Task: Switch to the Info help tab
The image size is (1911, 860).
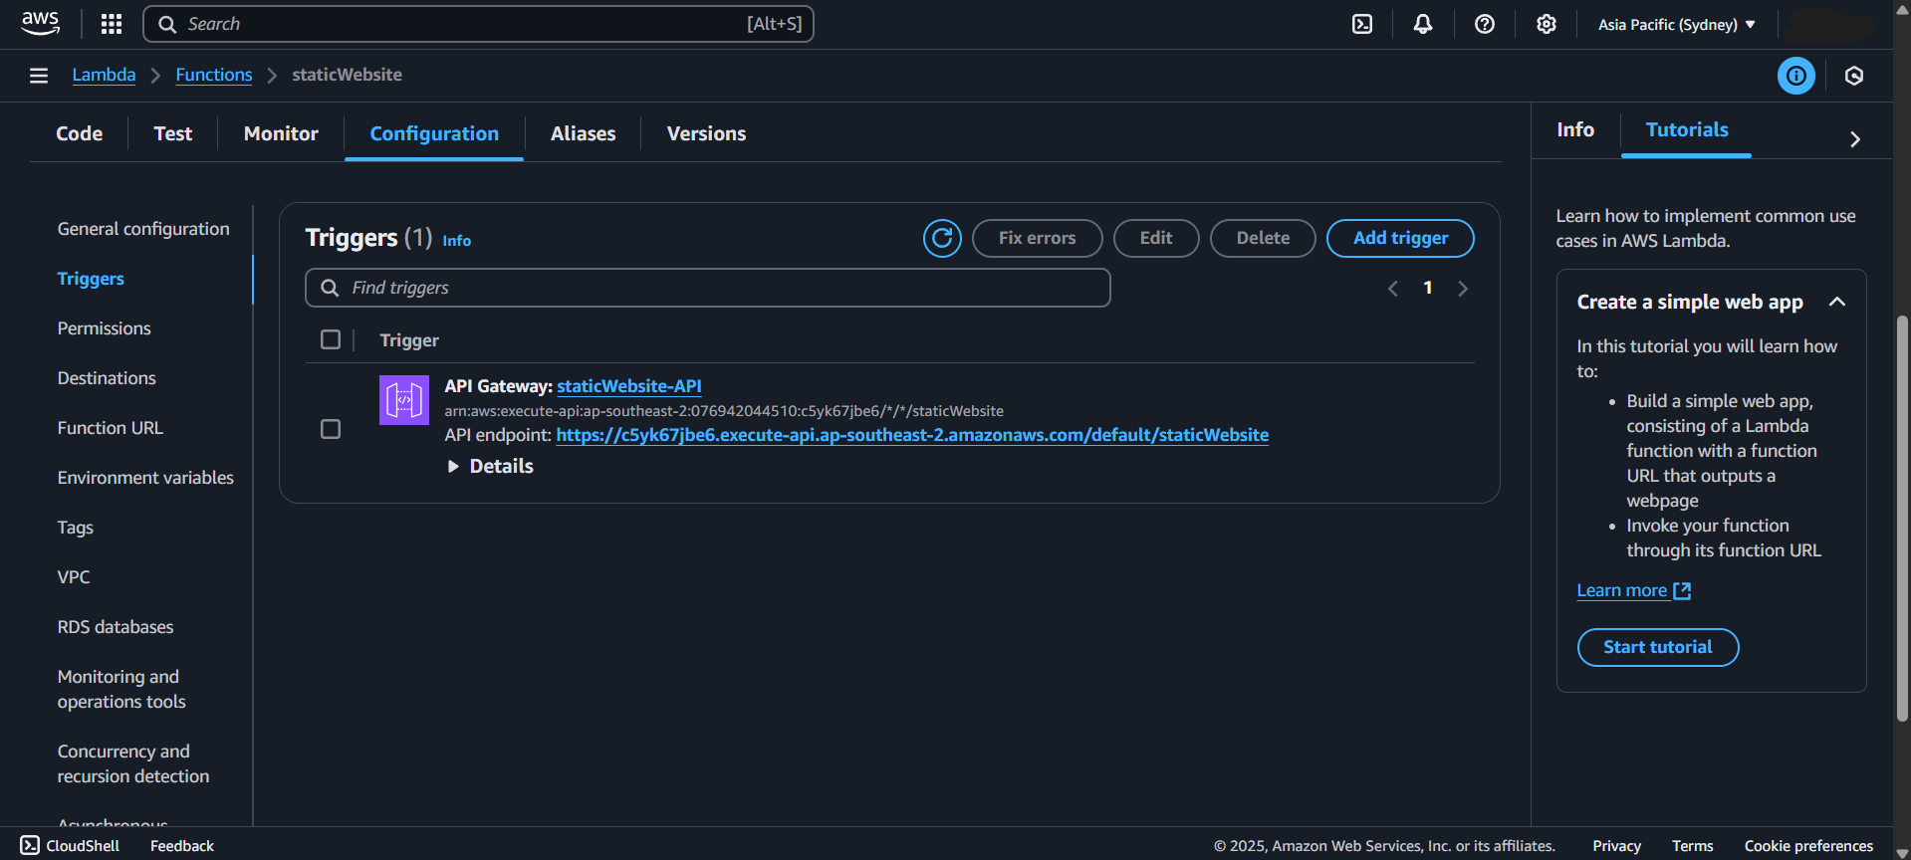Action: coord(1575,129)
